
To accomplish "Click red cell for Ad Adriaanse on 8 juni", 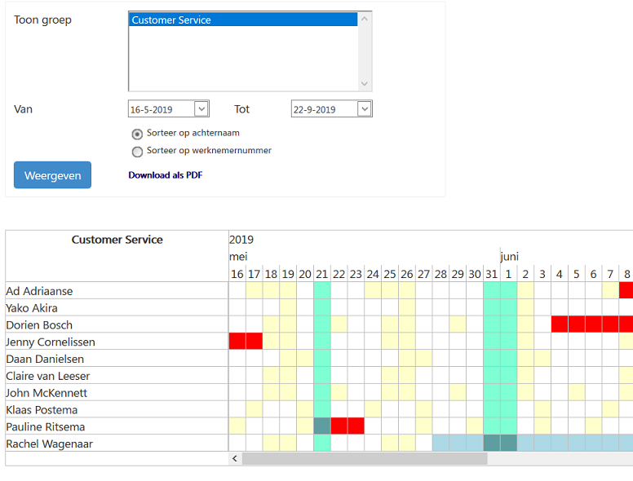I will pos(626,290).
